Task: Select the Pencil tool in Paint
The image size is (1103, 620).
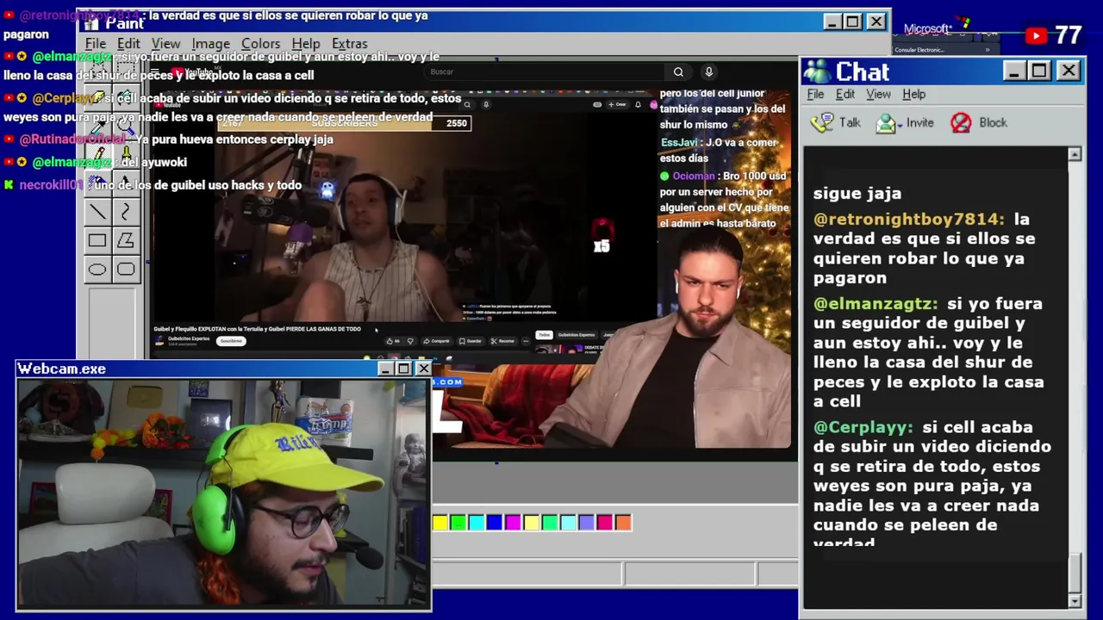Action: click(x=98, y=155)
